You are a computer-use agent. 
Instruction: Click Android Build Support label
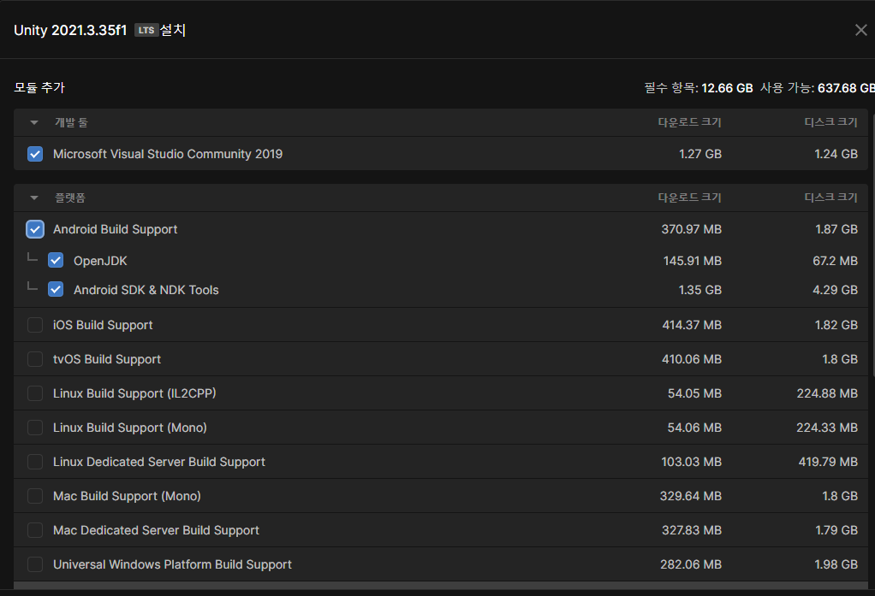[116, 229]
